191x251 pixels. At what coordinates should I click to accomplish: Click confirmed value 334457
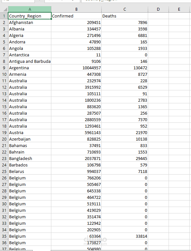pos(76,29)
